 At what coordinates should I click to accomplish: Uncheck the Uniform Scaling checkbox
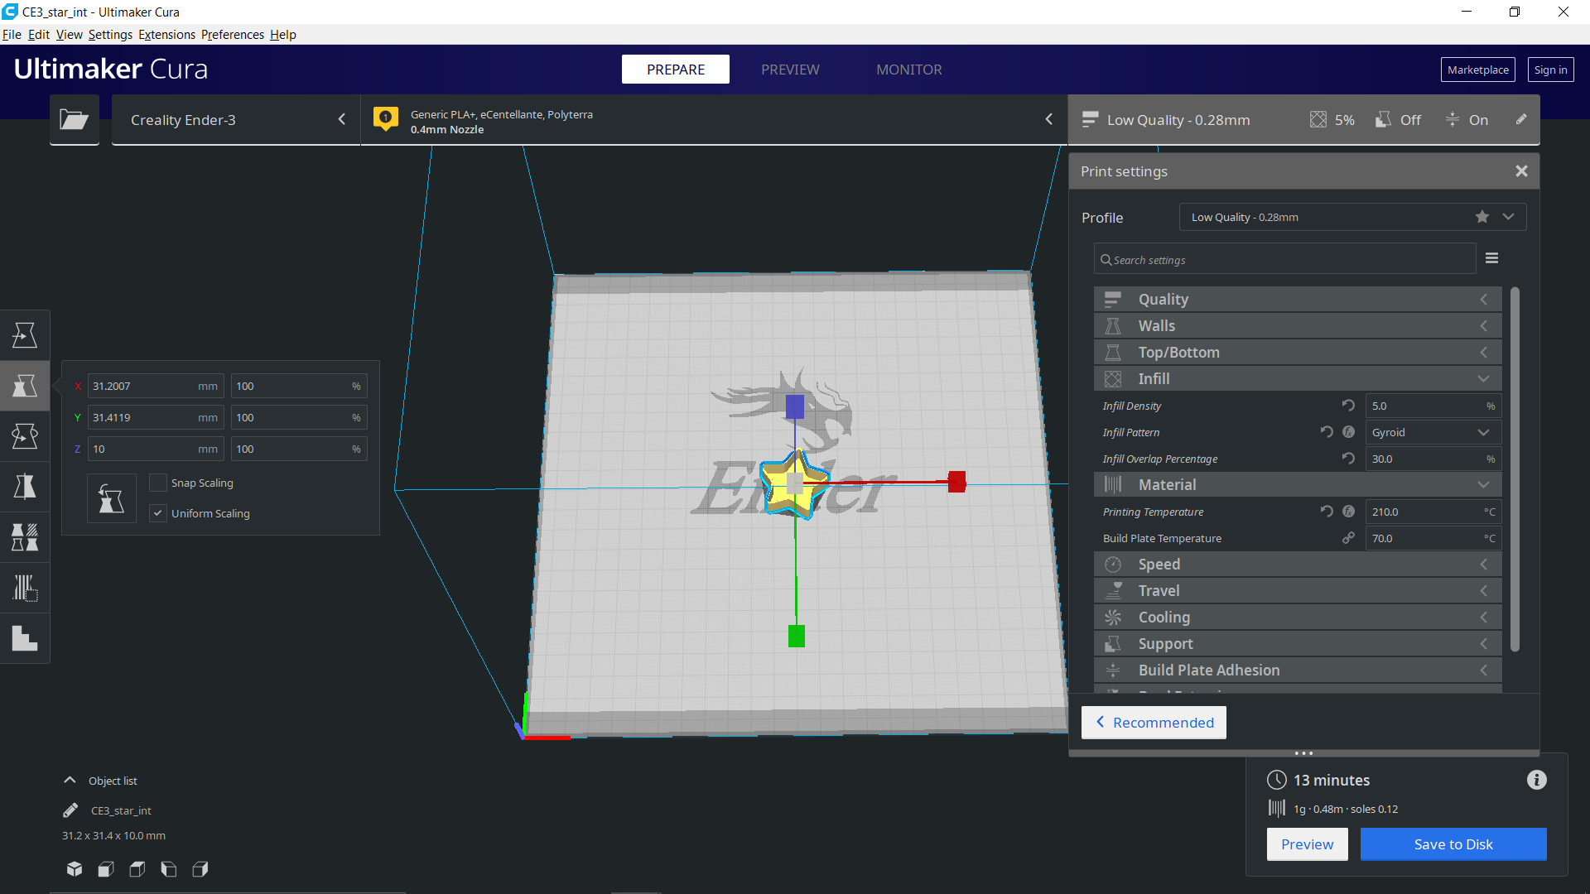coord(157,513)
